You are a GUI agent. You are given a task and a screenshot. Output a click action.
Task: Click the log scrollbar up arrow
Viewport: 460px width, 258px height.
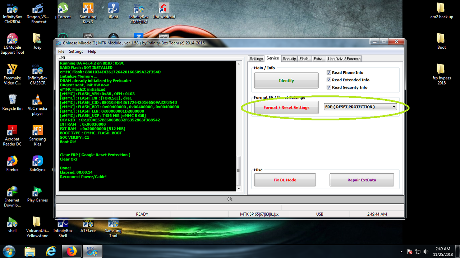point(239,64)
